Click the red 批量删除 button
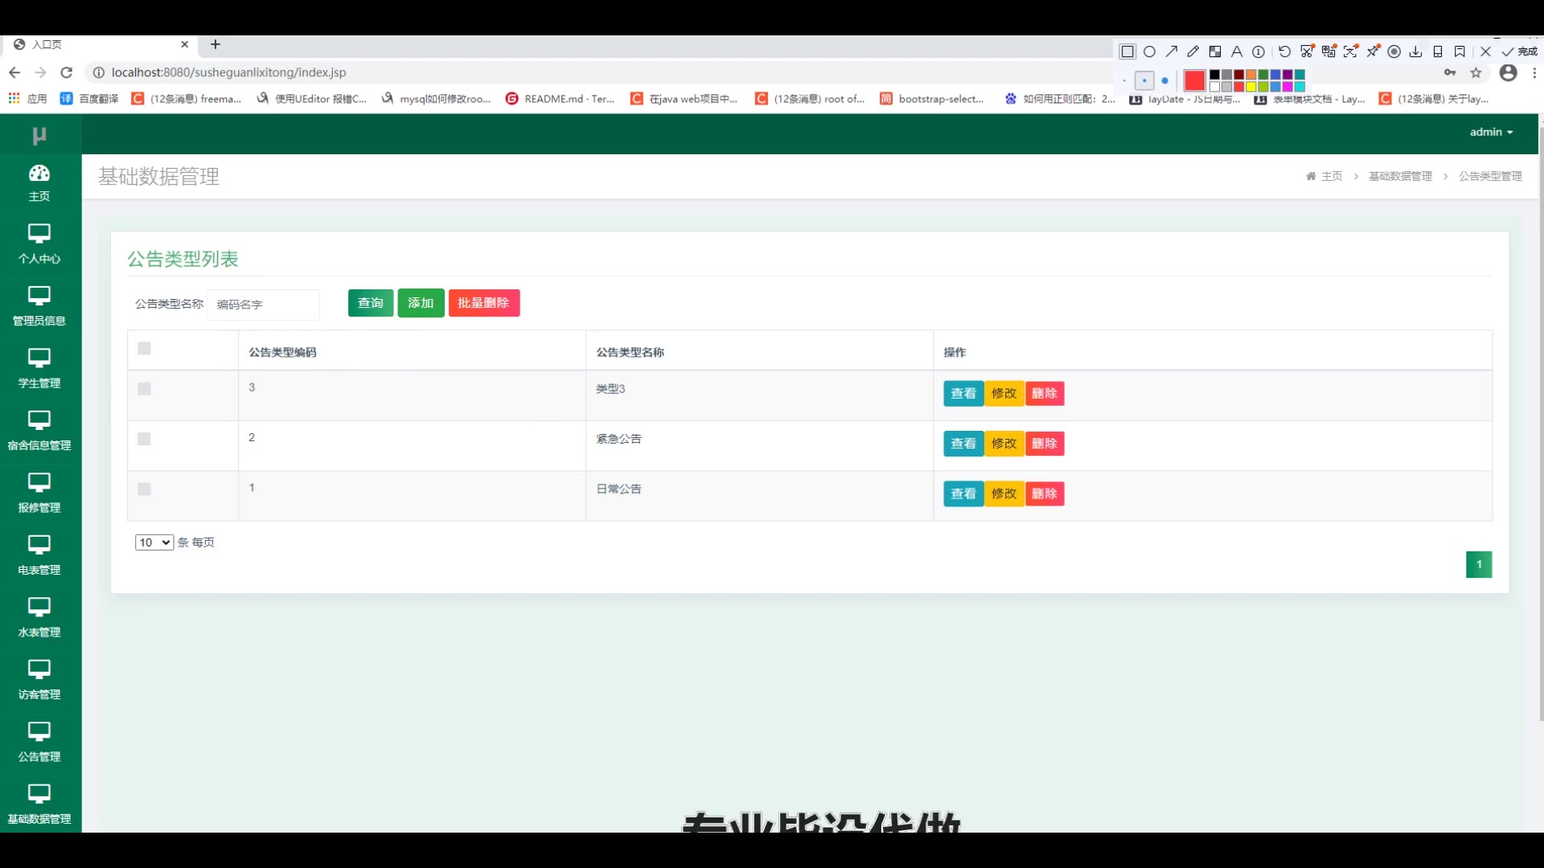Image resolution: width=1544 pixels, height=868 pixels. (483, 303)
